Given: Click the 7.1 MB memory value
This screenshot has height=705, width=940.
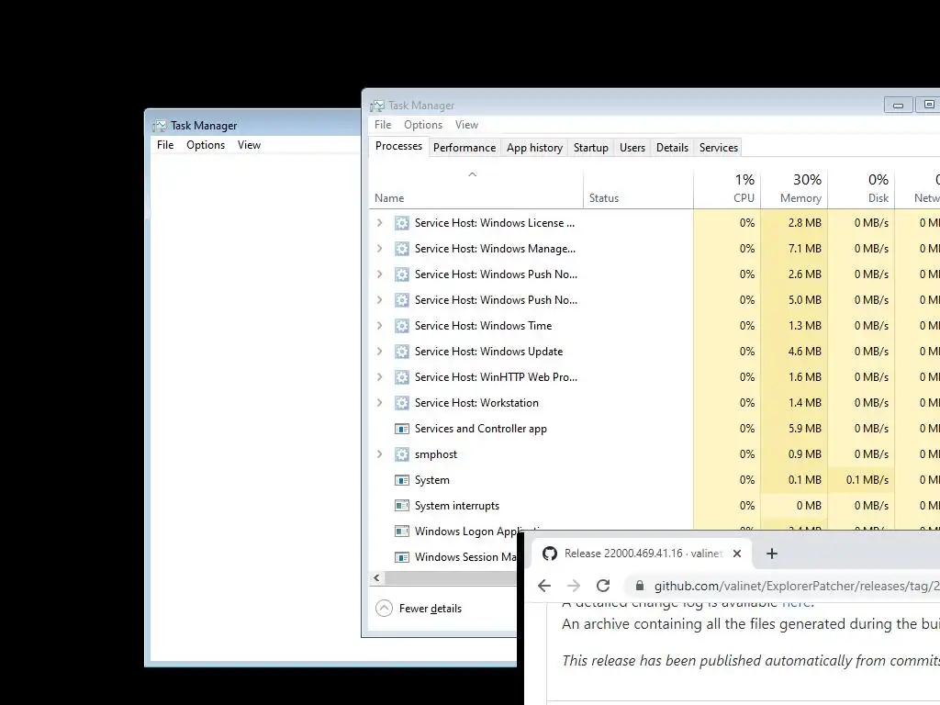Looking at the screenshot, I should tap(804, 249).
